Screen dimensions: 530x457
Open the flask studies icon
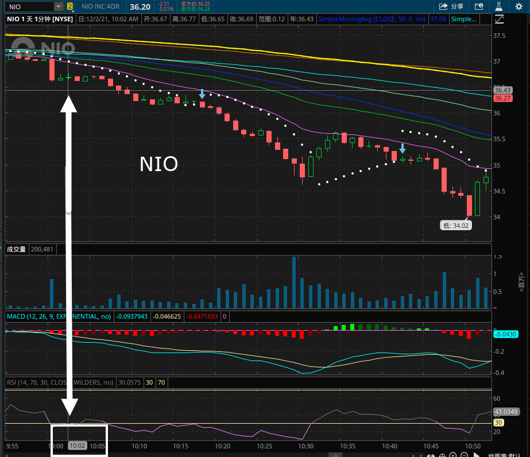pos(499,6)
